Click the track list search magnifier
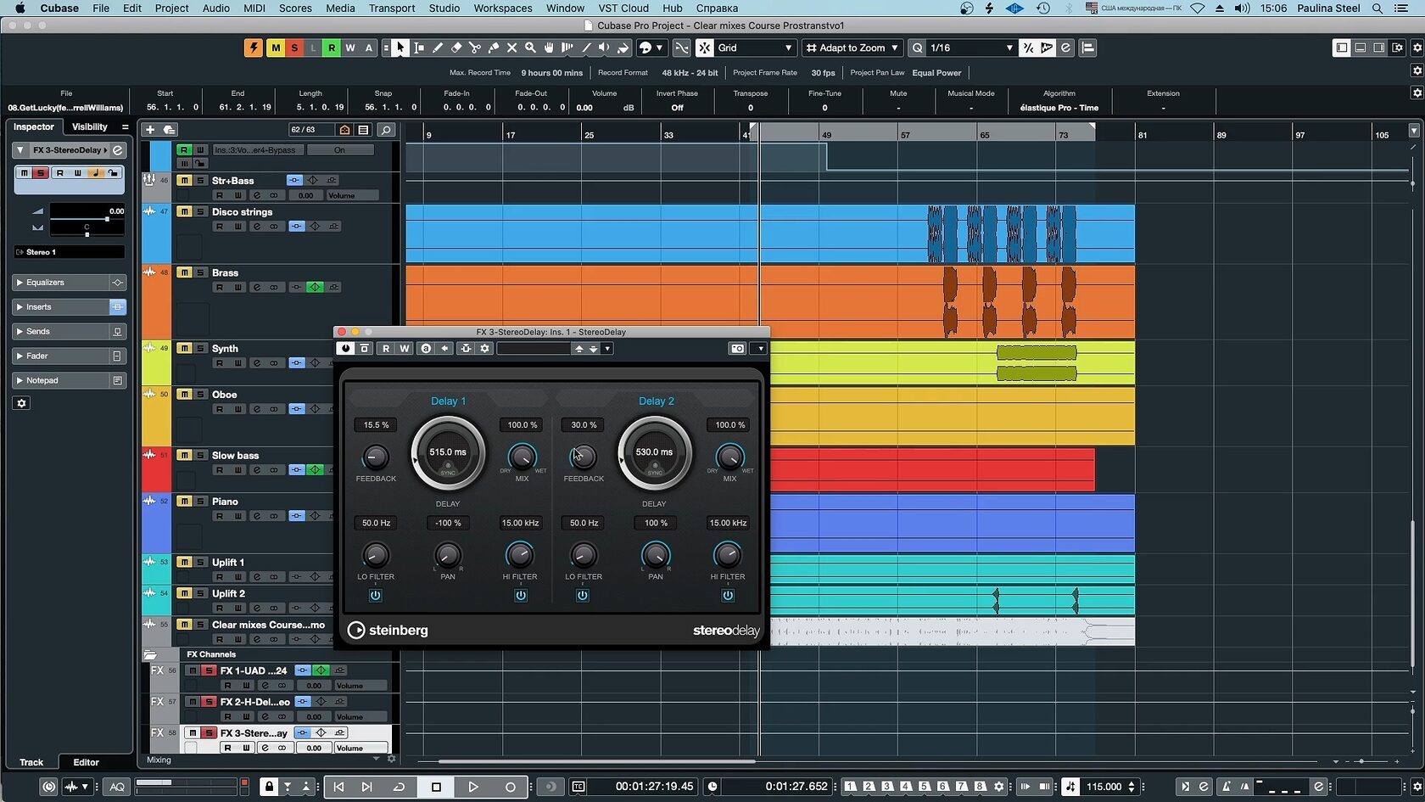Viewport: 1425px width, 802px height. (x=386, y=130)
